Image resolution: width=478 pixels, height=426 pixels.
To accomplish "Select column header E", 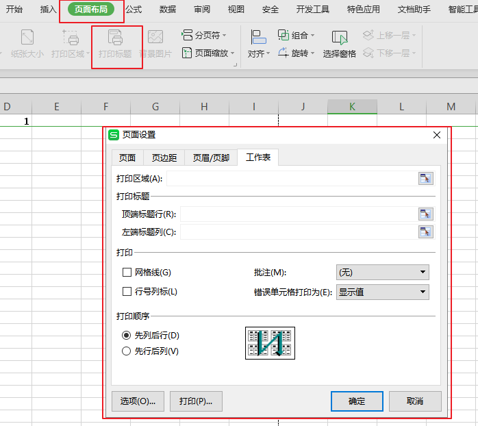I will pyautogui.click(x=57, y=107).
